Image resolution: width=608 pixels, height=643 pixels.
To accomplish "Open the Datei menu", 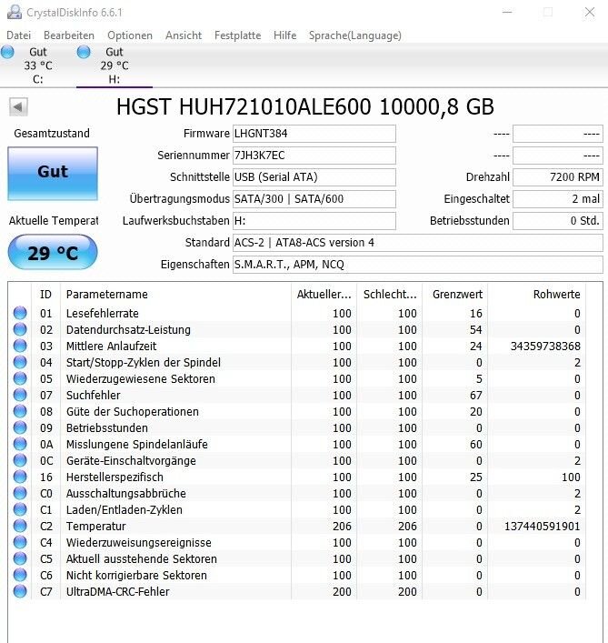I will click(x=19, y=35).
